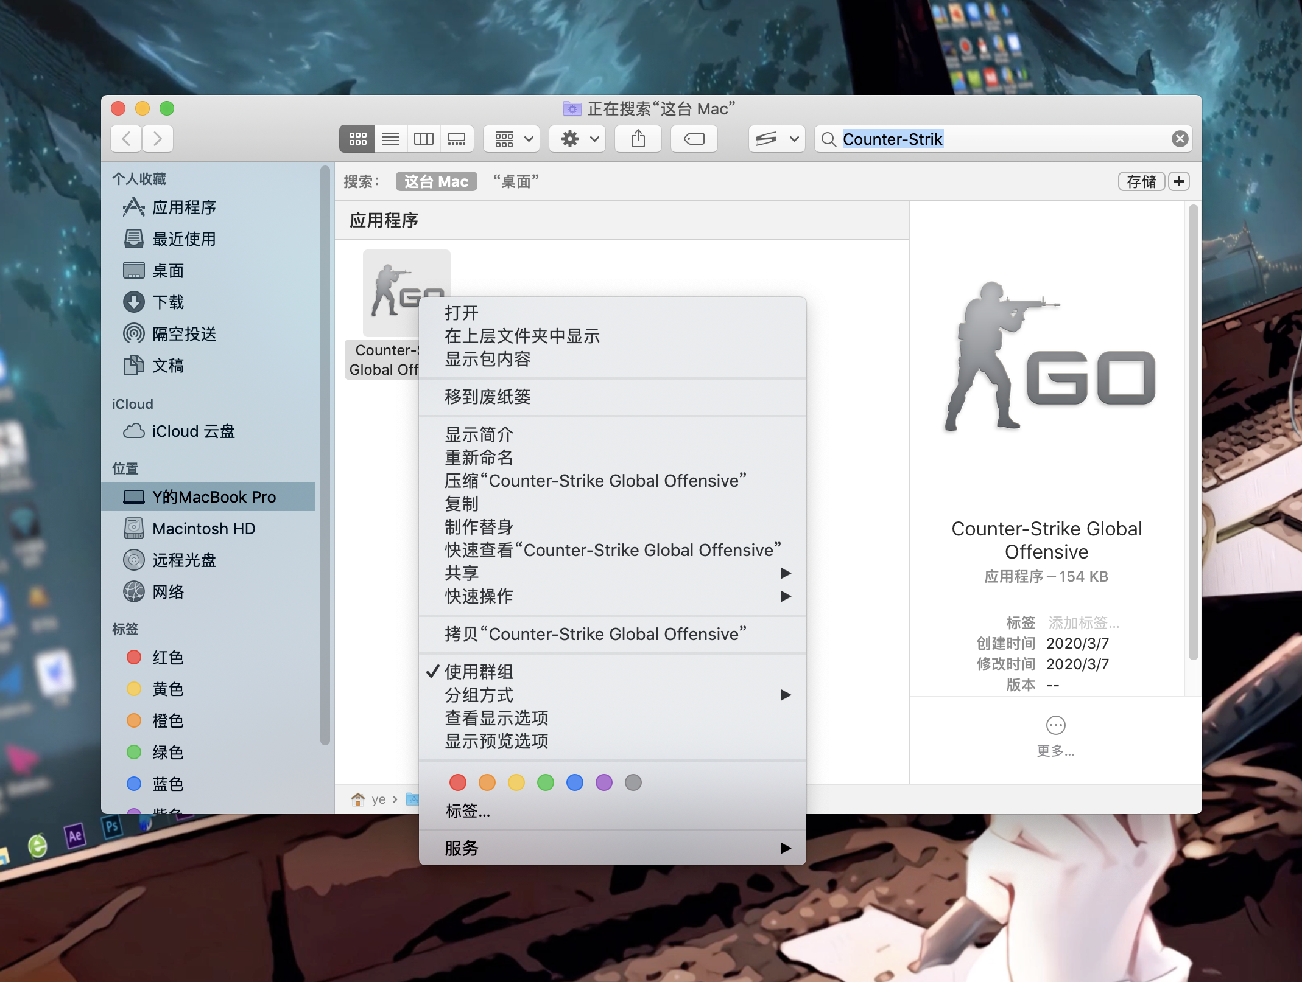The height and width of the screenshot is (982, 1302).
Task: Go back with the left arrow
Action: pyautogui.click(x=127, y=139)
